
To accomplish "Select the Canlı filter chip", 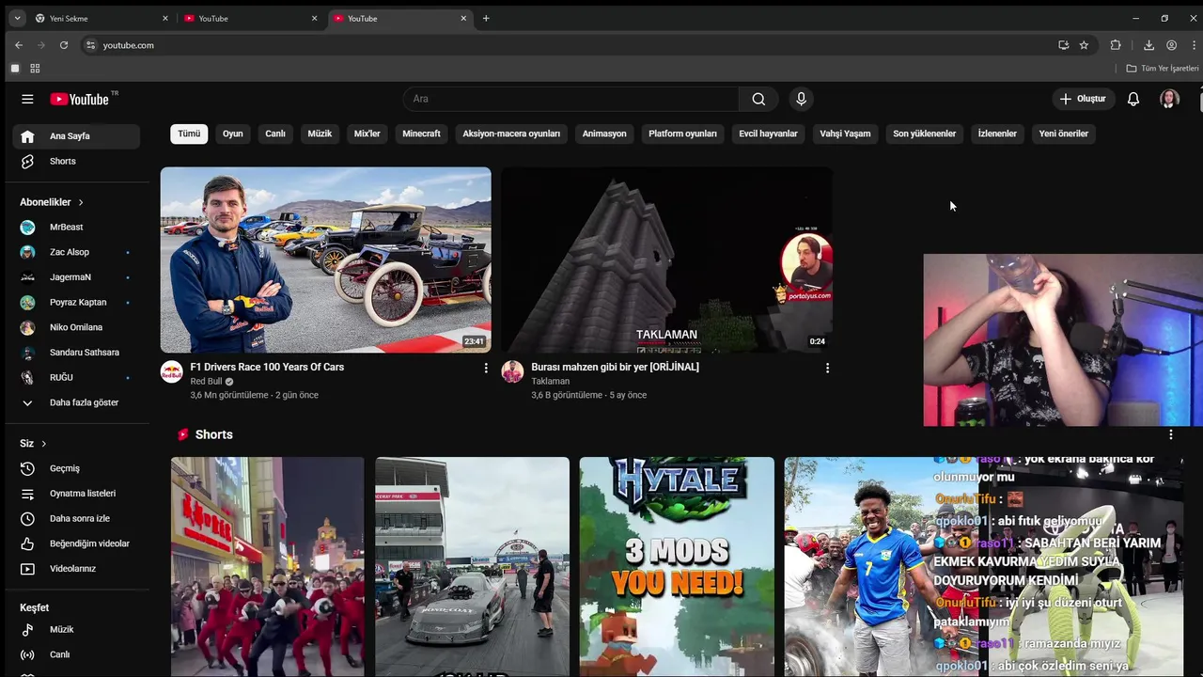I will point(275,134).
